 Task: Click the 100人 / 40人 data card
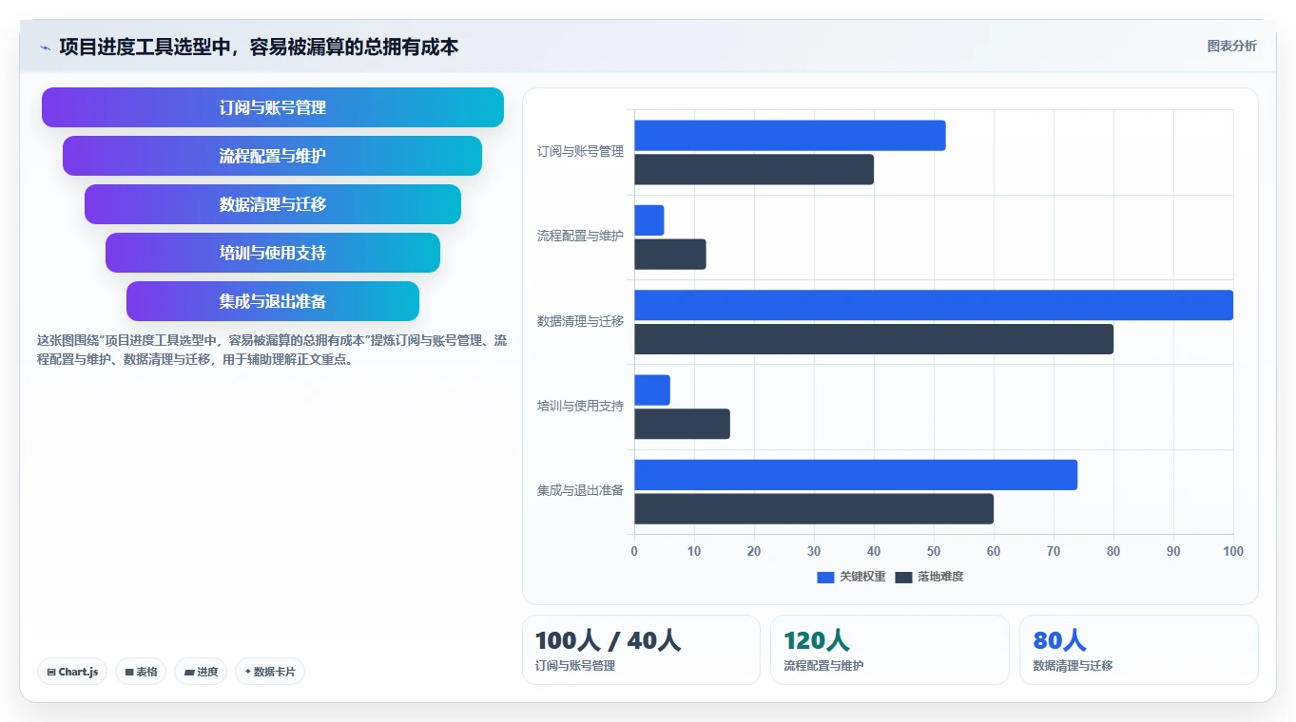pyautogui.click(x=641, y=650)
